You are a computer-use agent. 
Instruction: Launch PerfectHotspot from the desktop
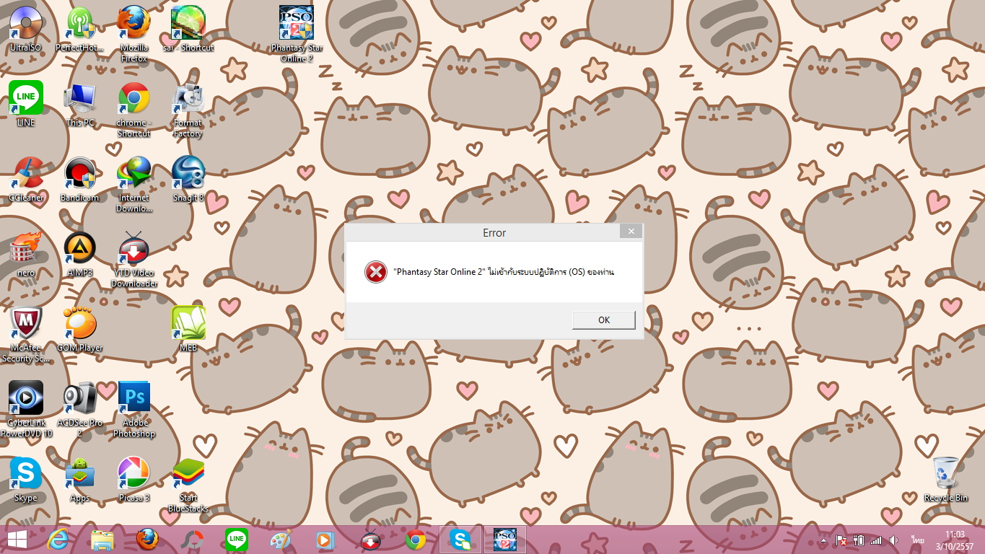coord(80,30)
